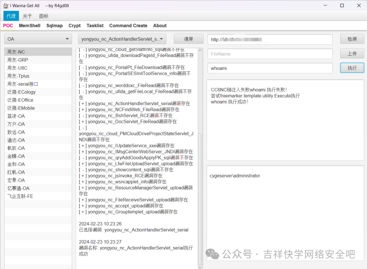
Task: Open the 代理 menu
Action: point(11,16)
